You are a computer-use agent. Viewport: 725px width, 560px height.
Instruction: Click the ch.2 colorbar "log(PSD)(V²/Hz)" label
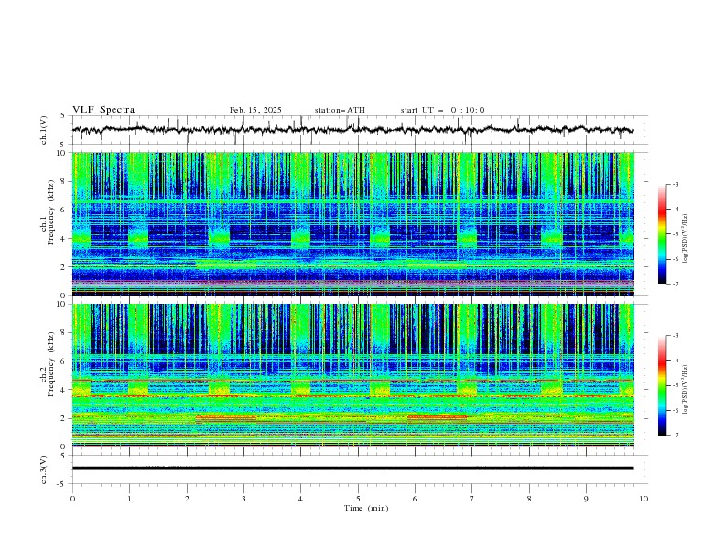pos(685,390)
